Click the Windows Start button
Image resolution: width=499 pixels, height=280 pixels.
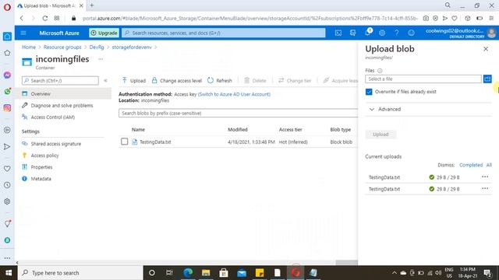tap(9, 273)
